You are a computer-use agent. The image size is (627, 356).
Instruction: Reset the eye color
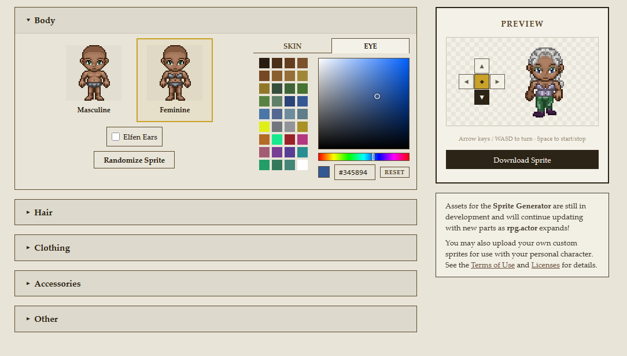pos(394,173)
